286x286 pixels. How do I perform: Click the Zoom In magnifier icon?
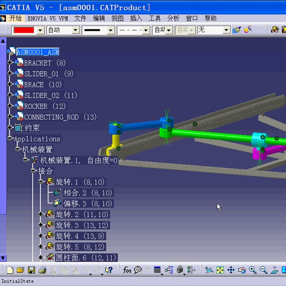coord(253,270)
